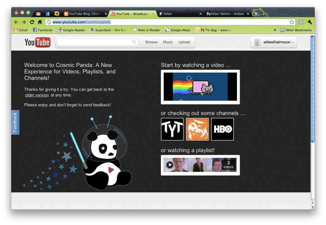
Task: Click the playlist play button
Action: point(170,165)
